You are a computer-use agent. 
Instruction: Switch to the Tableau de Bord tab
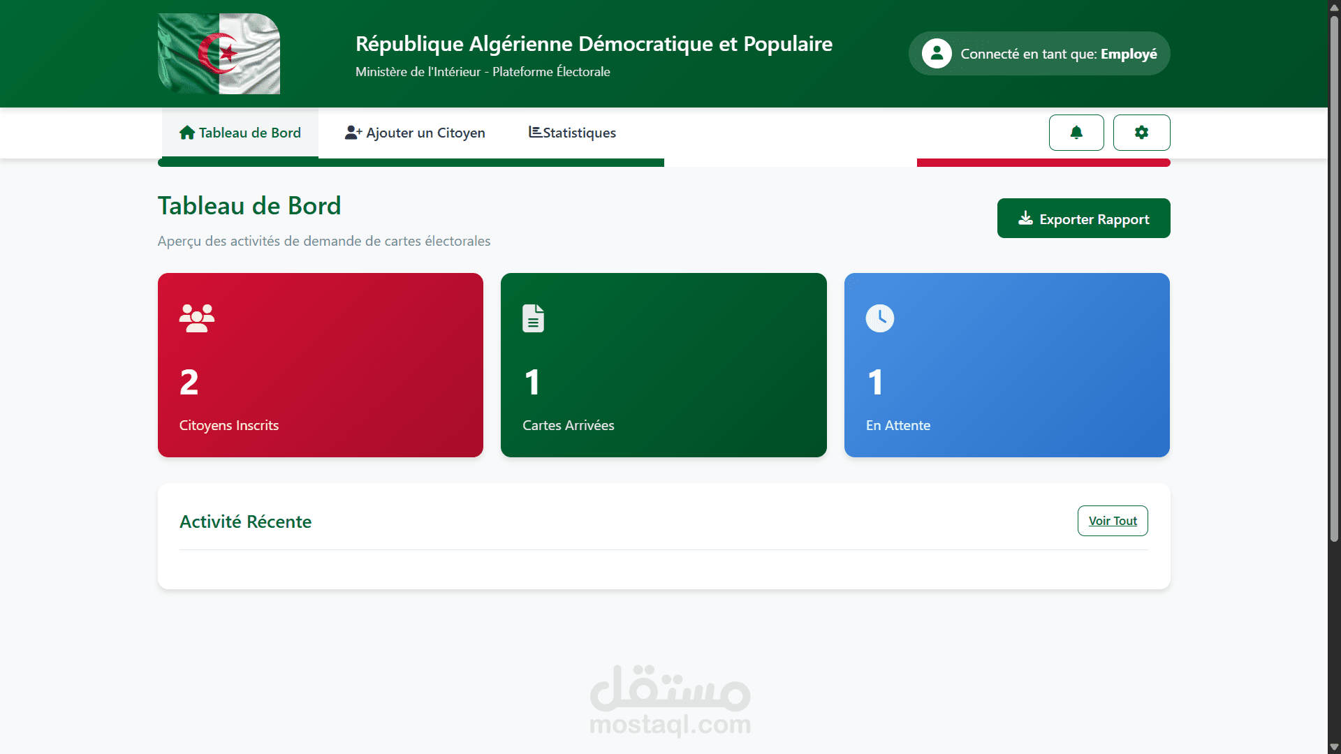click(240, 133)
